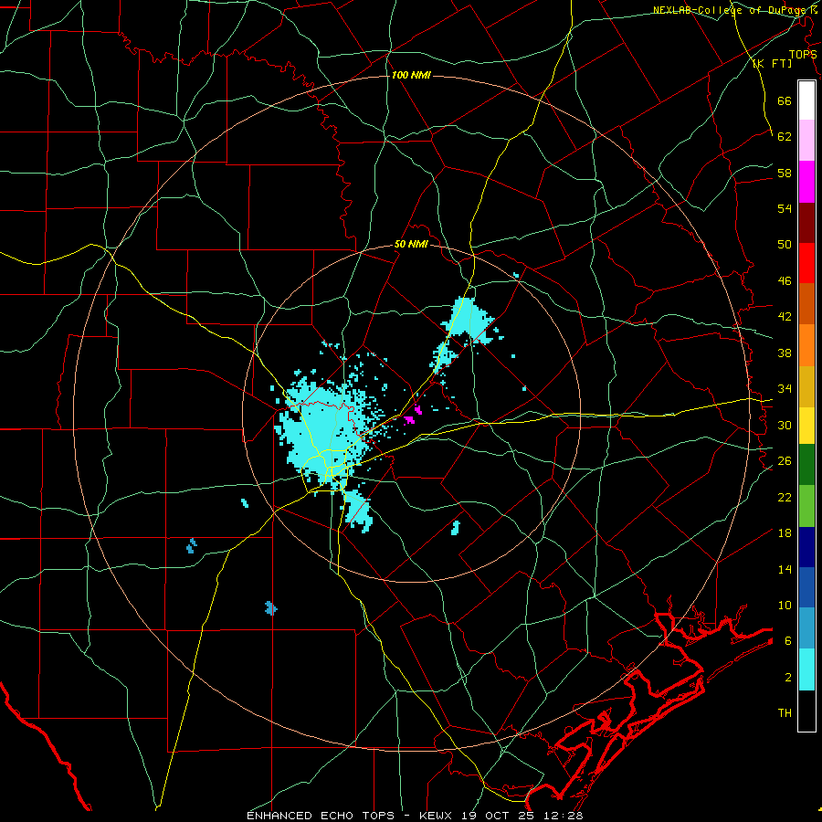Screen dimensions: 822x822
Task: Click the "TOPS" legend title
Action: tap(803, 55)
